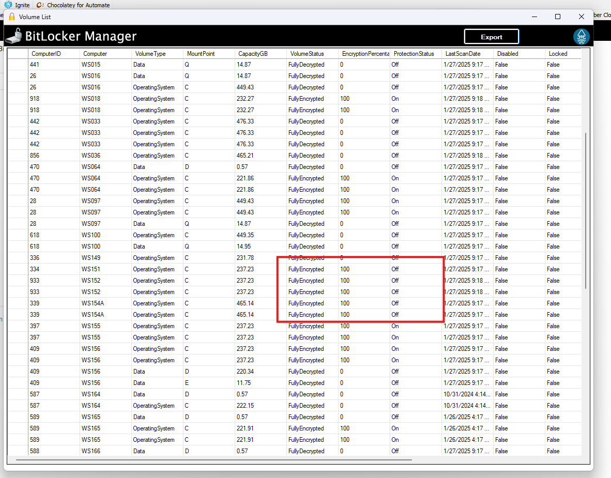Click the vertical scrollbar of the volume grid
Image resolution: width=611 pixels, height=478 pixels.
585,207
